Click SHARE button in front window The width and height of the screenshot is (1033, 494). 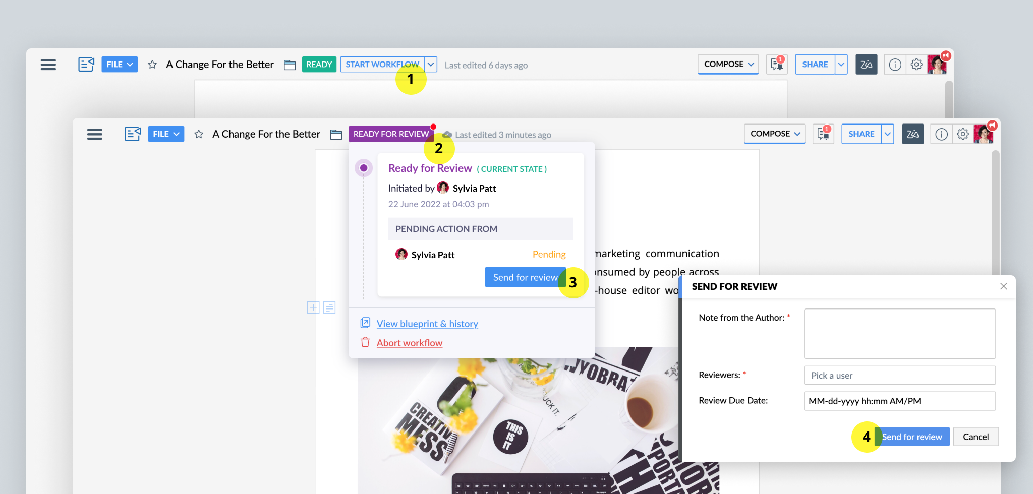(862, 134)
